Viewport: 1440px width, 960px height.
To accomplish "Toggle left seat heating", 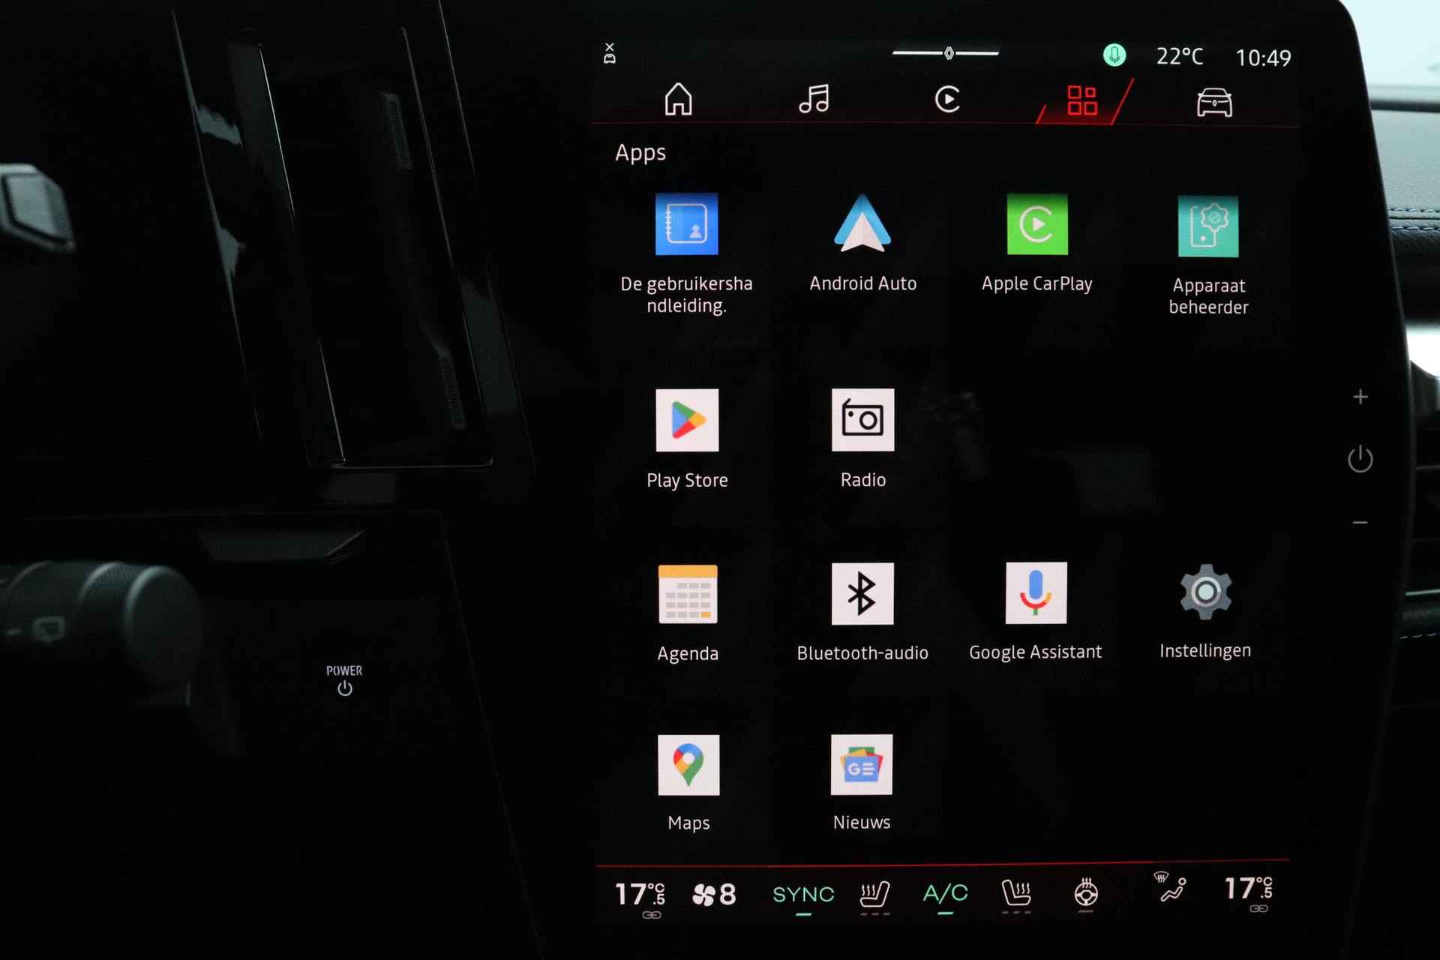I will 874,895.
